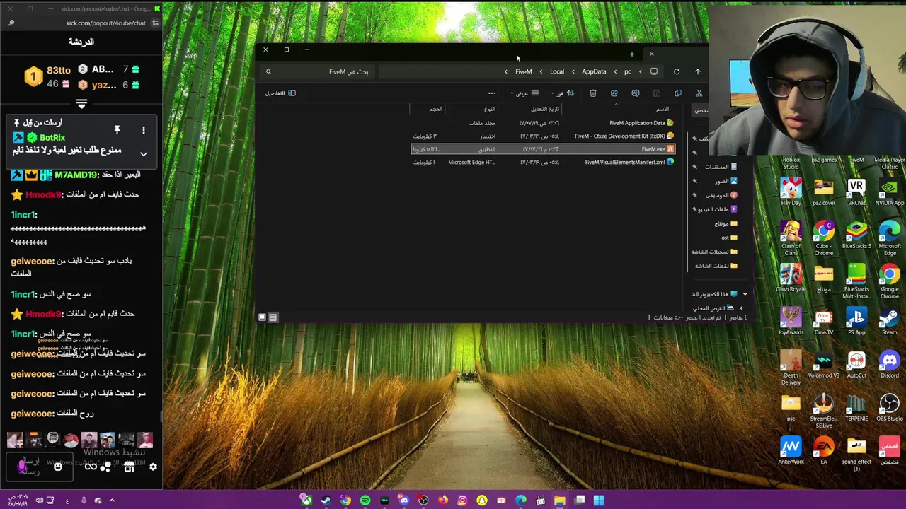
Task: Click the Windows Start button in taskbar
Action: [599, 501]
